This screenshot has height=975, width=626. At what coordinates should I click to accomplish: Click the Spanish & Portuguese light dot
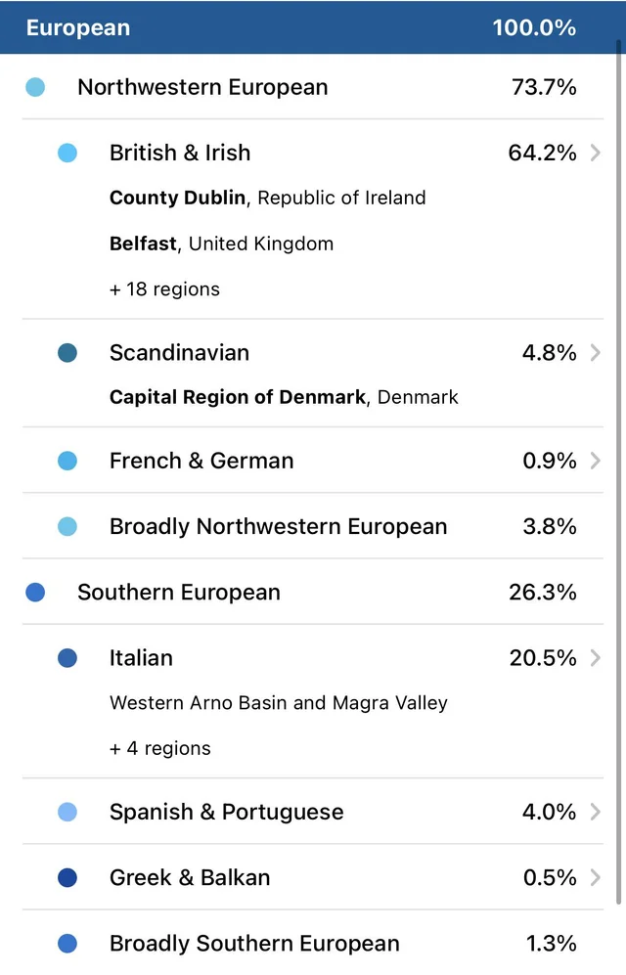pyautogui.click(x=67, y=812)
